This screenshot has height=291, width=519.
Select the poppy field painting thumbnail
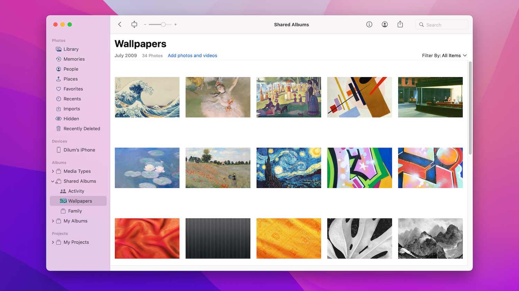[x=218, y=168]
